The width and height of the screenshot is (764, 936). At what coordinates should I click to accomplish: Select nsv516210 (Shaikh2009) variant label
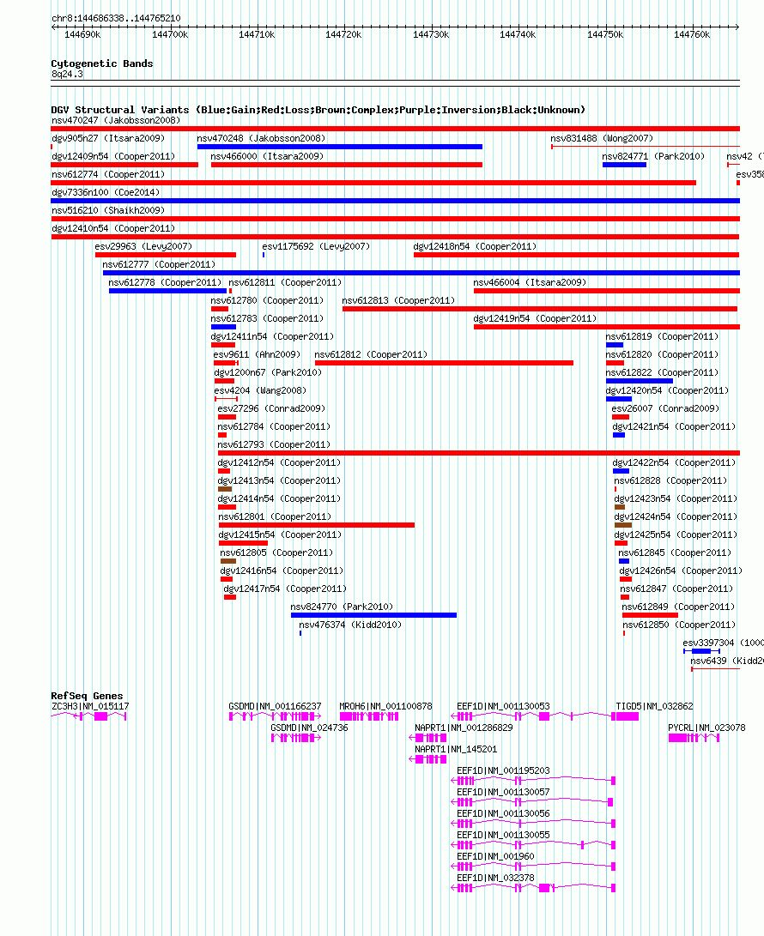[x=108, y=209]
